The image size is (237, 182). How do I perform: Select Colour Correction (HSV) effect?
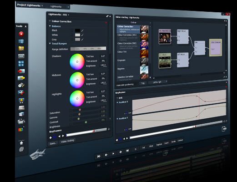pos(133,37)
